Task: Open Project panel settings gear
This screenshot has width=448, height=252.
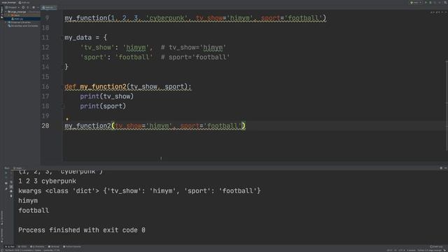Action: 34,8
